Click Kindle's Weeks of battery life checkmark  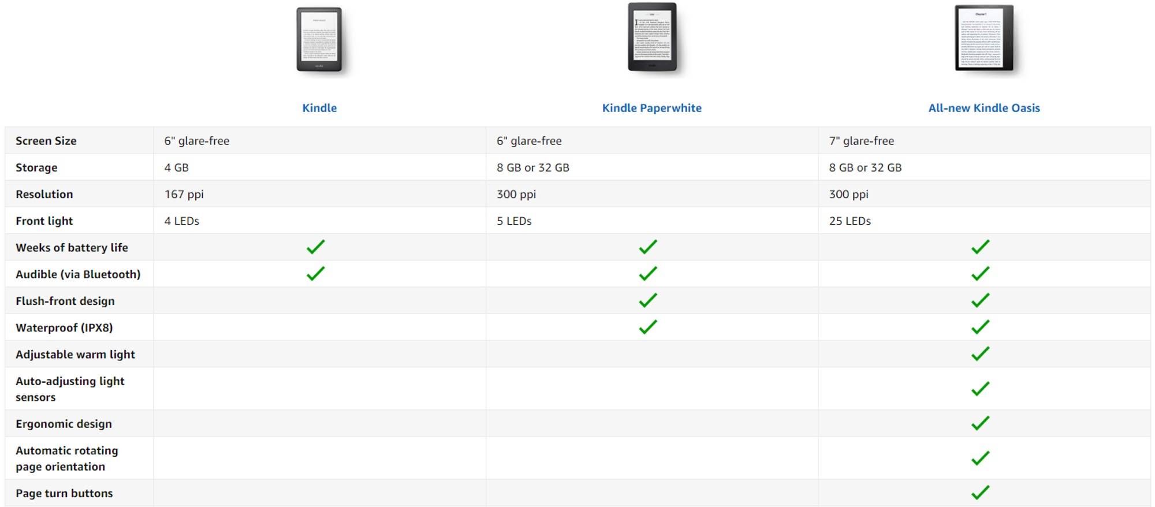point(316,247)
